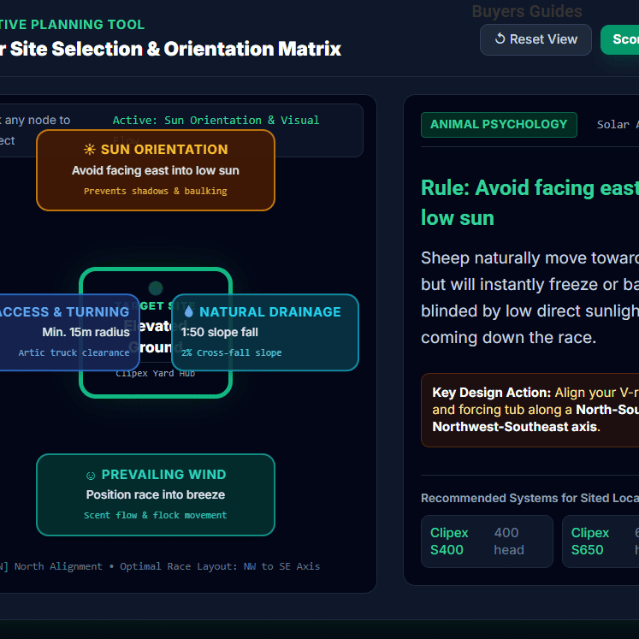This screenshot has width=639, height=639.
Task: Click the 'Min. 15m radius' text
Action: (86, 333)
